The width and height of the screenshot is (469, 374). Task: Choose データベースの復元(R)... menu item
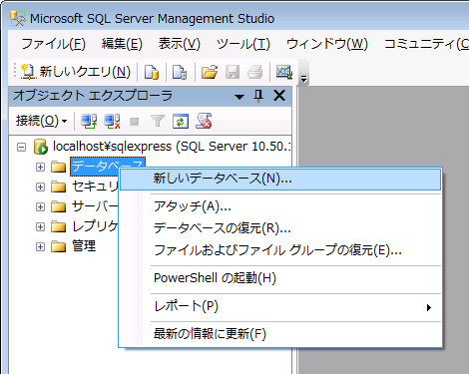[280, 228]
